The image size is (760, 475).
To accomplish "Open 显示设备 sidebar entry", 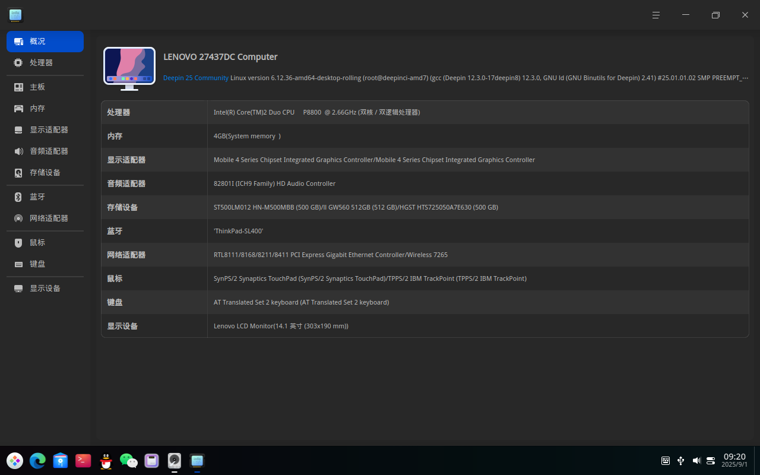I will [45, 289].
